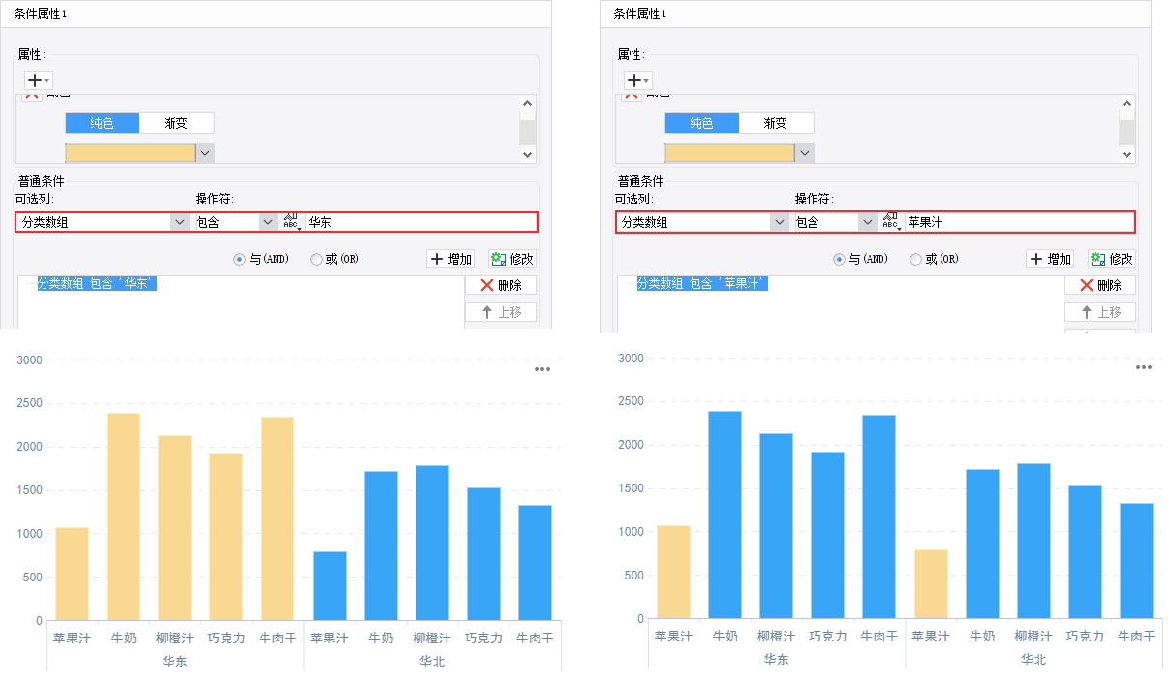Select 纯色 solid color mode in right panel
This screenshot has width=1172, height=688.
(701, 123)
